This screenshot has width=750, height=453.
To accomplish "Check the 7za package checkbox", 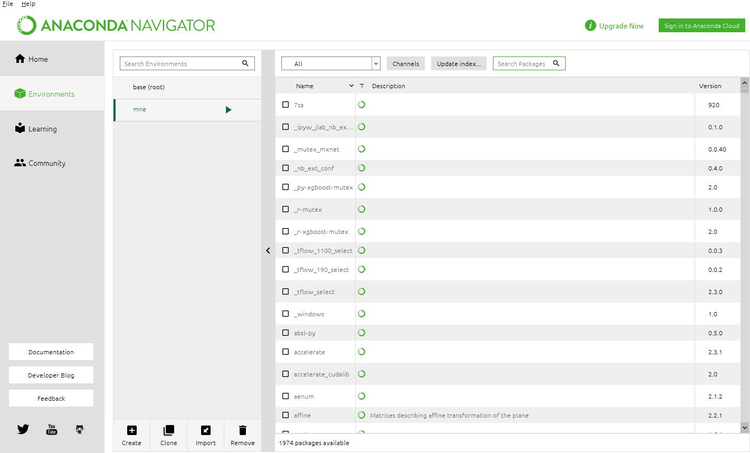I will [286, 105].
